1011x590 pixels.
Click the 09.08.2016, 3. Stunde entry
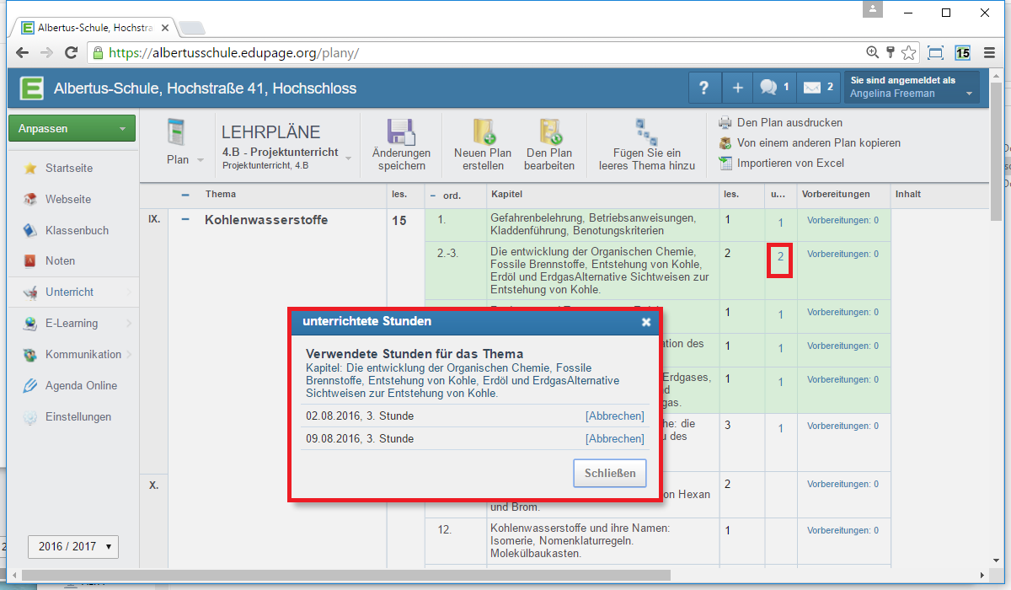pos(360,439)
